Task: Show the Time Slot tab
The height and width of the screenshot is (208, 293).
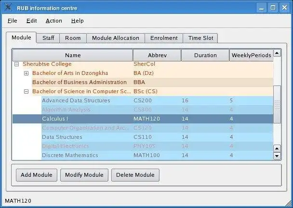Action: click(x=200, y=38)
